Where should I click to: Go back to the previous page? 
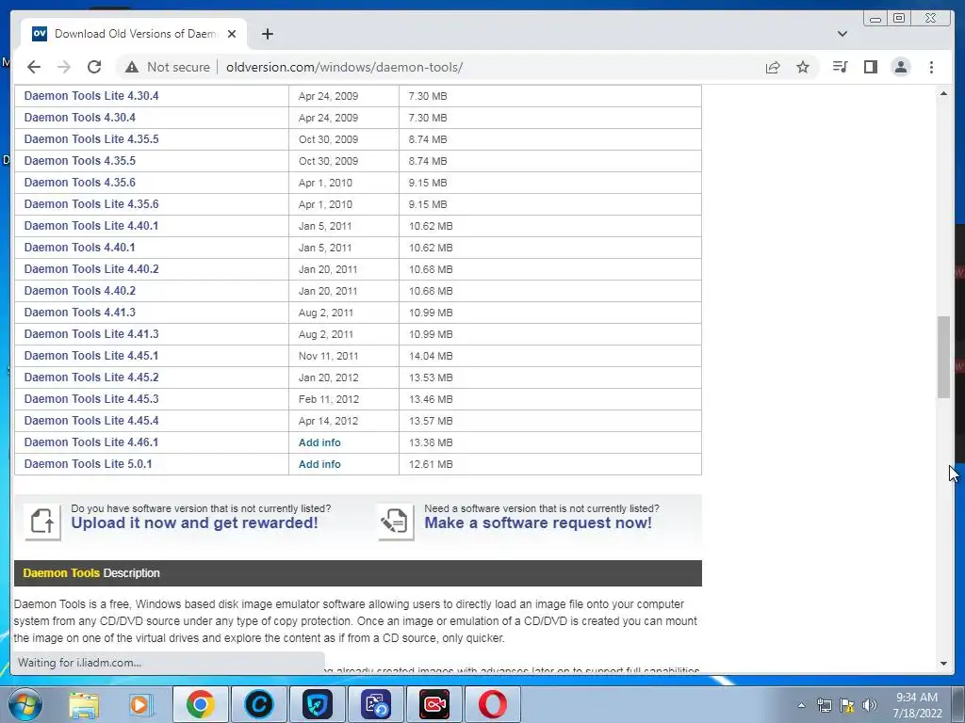pyautogui.click(x=34, y=67)
